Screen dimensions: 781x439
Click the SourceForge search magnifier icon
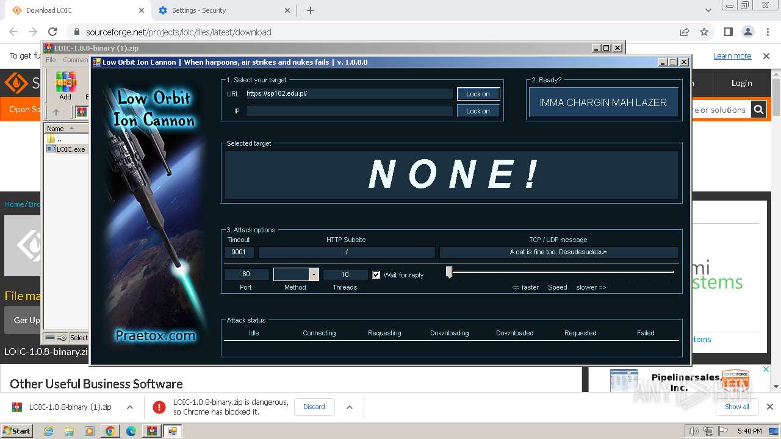pos(758,110)
